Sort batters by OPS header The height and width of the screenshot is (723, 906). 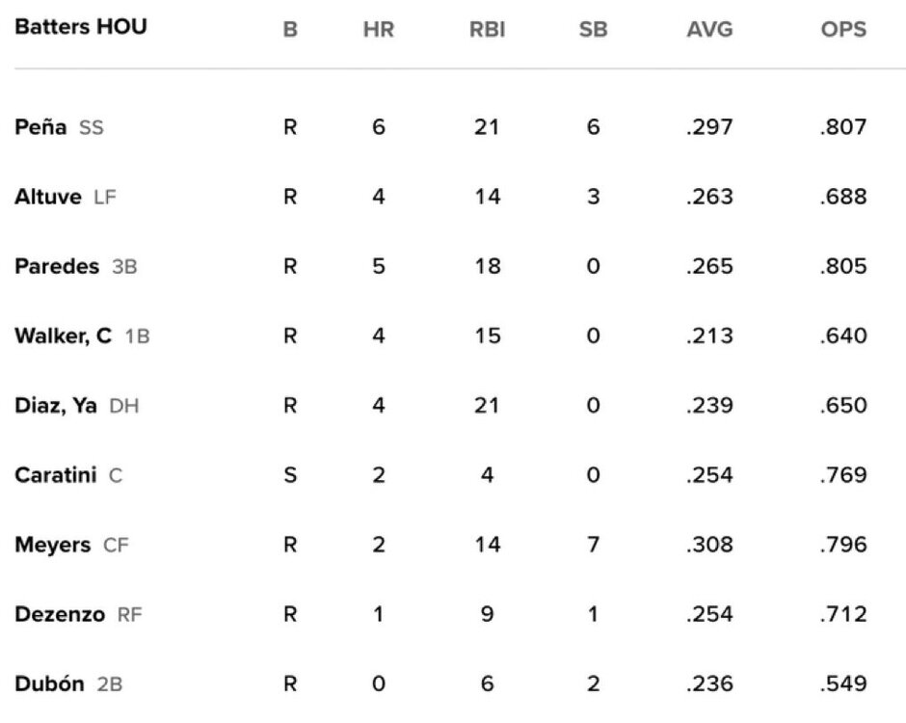[x=843, y=30]
